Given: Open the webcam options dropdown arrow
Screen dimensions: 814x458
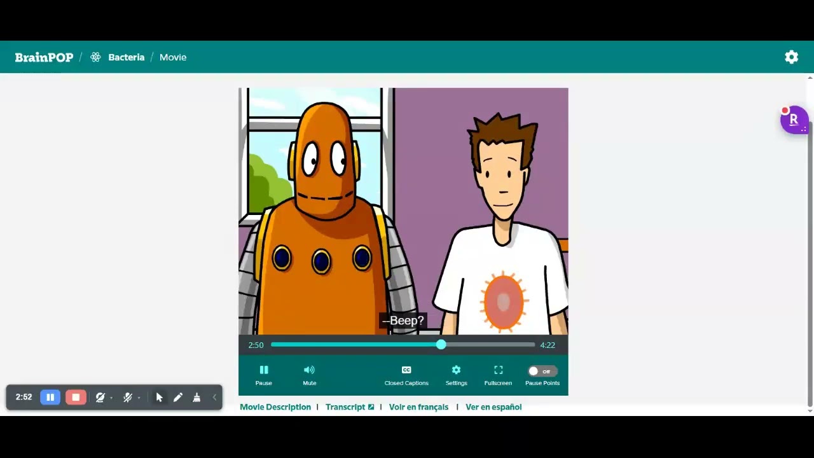Looking at the screenshot, I should click(111, 398).
